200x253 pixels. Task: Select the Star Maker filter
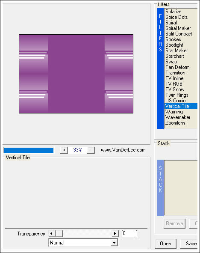(176, 51)
